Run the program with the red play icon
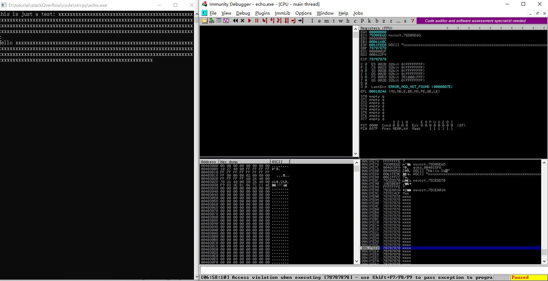The height and width of the screenshot is (281, 548). coord(249,21)
